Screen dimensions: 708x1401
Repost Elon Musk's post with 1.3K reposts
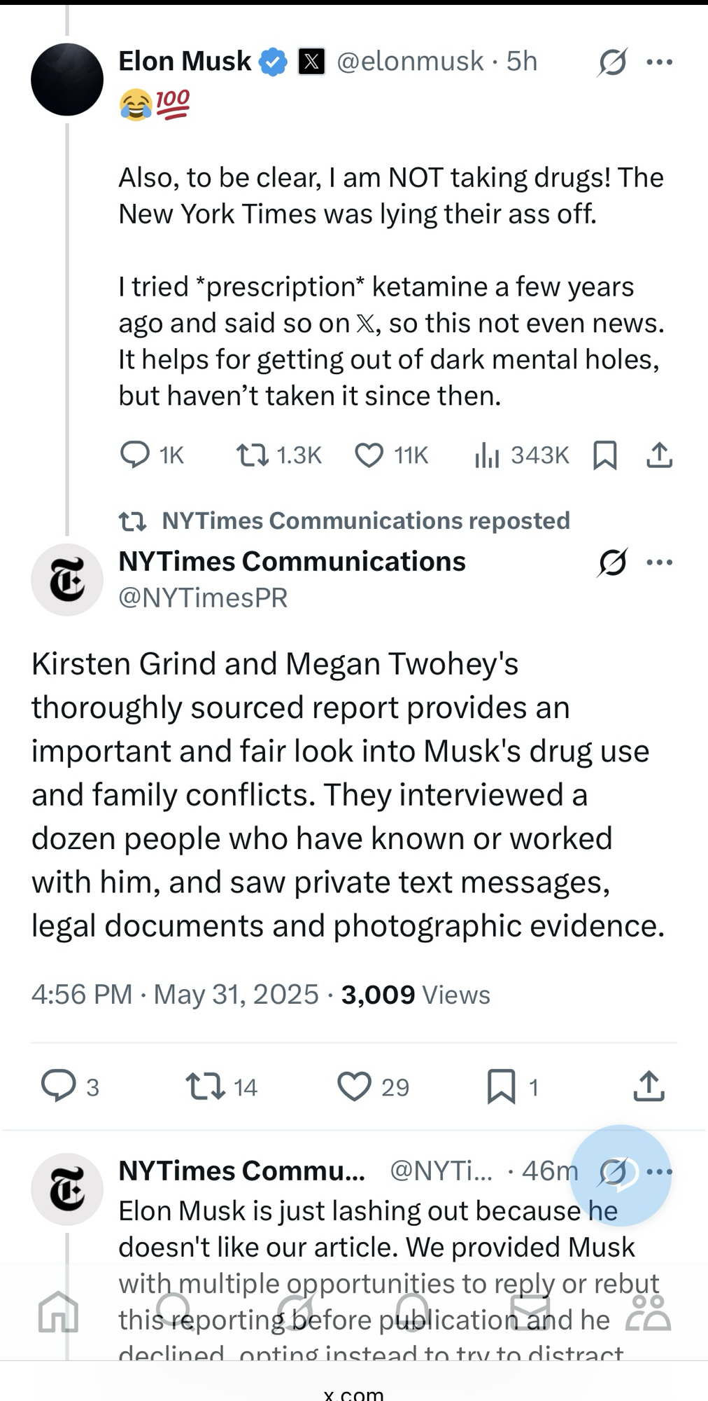pyautogui.click(x=253, y=455)
